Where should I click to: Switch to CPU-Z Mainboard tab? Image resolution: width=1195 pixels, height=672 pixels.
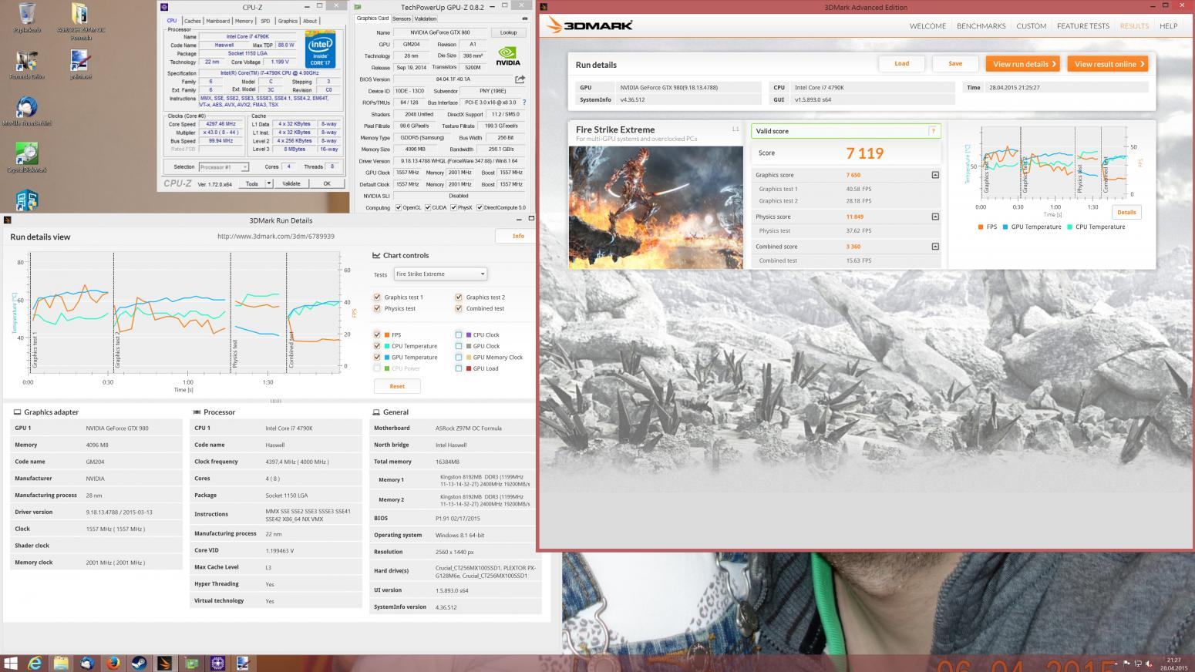coord(218,22)
